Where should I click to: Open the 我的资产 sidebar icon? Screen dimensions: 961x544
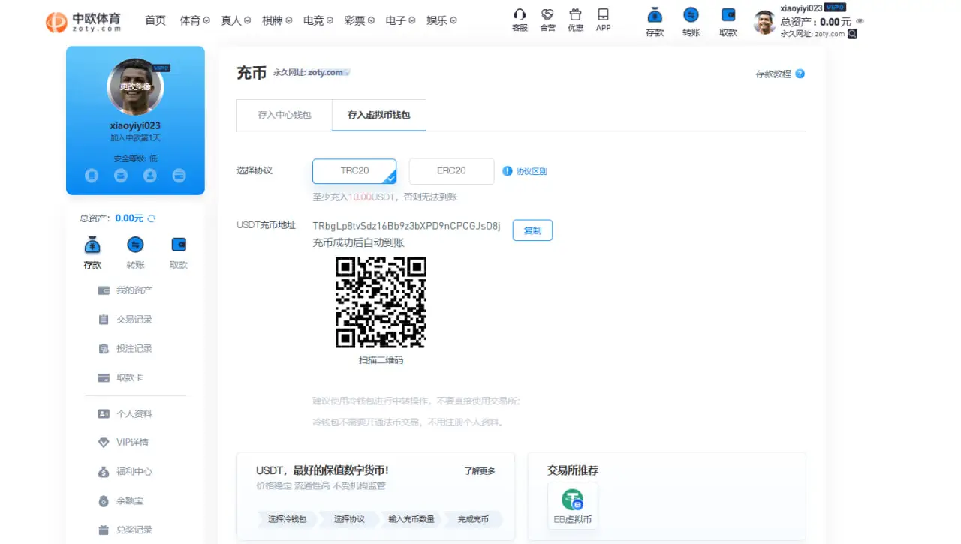coord(104,290)
